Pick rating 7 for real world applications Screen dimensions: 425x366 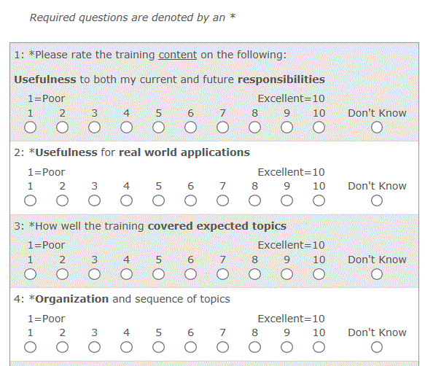[x=222, y=200]
